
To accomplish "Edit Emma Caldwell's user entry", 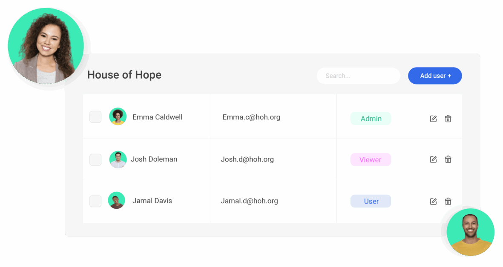I will [433, 119].
